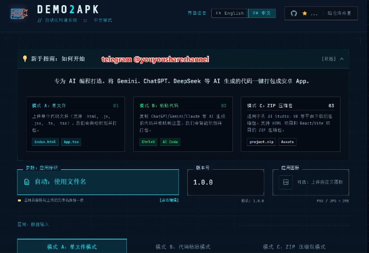Click the lightbulb guide icon
The height and width of the screenshot is (253, 369).
(25, 58)
